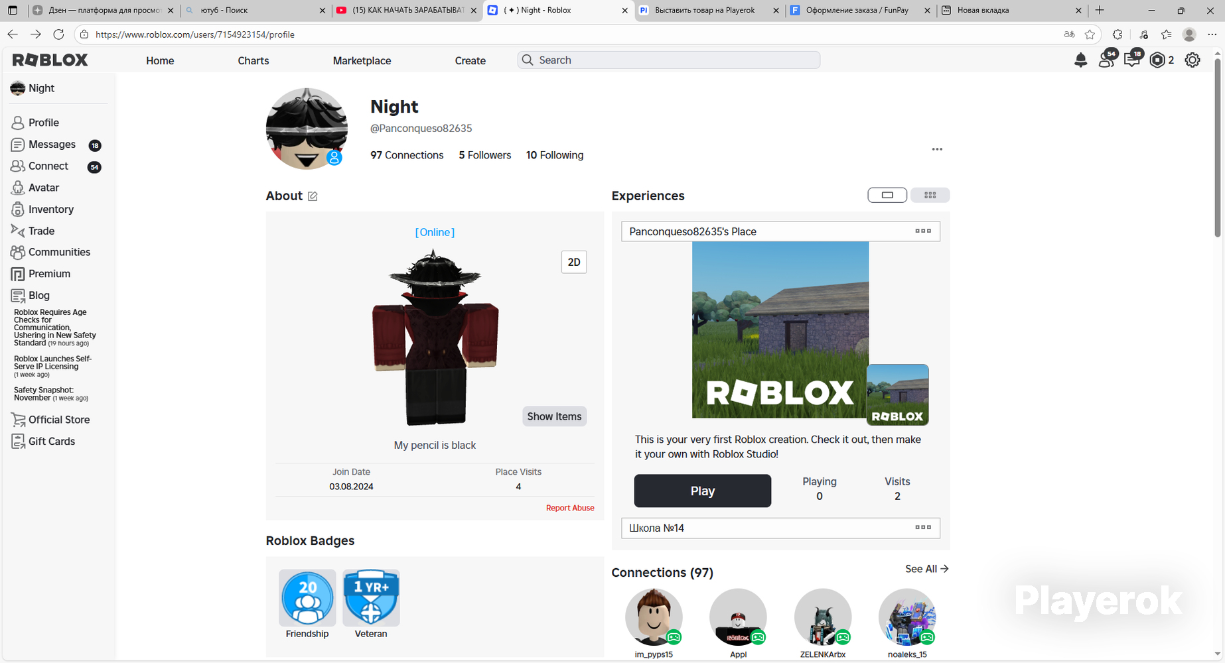Open browser settings and more menu

pos(1212,34)
